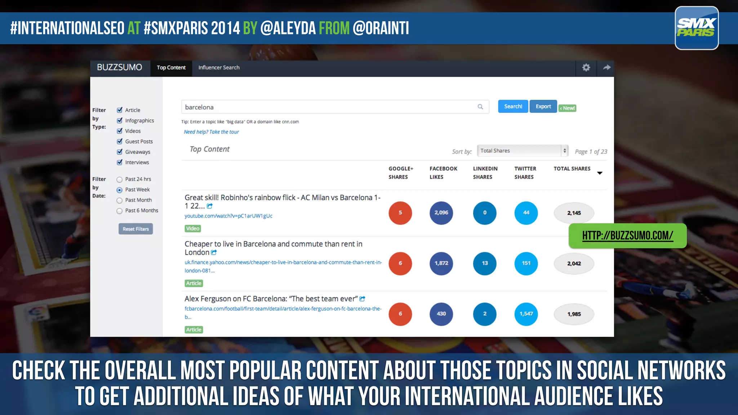Open the HTTP://BUZZSUMO.COM/ link
The image size is (738, 415).
627,236
